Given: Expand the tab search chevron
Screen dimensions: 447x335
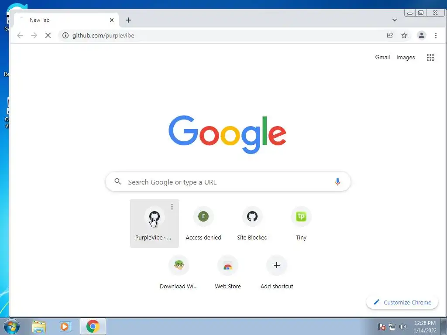Looking at the screenshot, I should 395,20.
